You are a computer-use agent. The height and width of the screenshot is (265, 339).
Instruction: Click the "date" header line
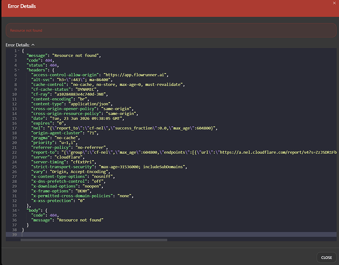click(77, 119)
